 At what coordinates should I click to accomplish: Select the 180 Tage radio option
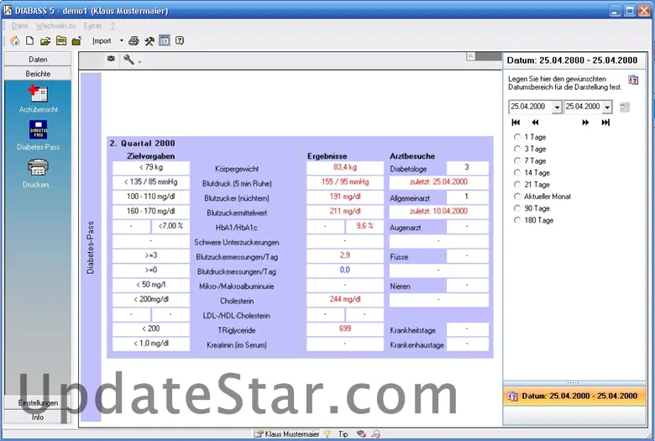click(517, 220)
